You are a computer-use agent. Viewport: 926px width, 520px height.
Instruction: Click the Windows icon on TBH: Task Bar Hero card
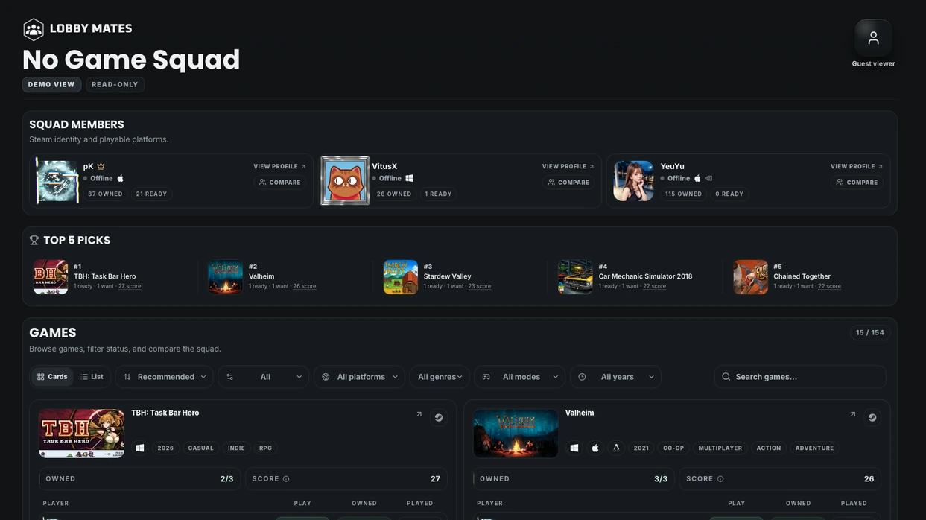(139, 448)
